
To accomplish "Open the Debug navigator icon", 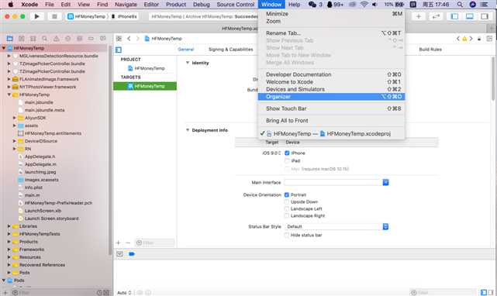I will point(80,39).
